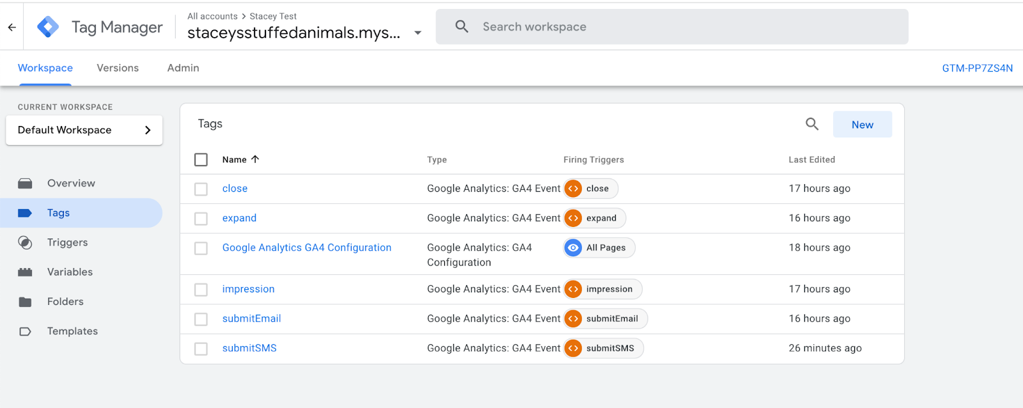Screen dimensions: 1023x408
Task: Toggle the select-all tags checkbox
Action: 201,159
